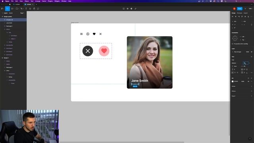Screen dimensions: 254x143
Task: Click the boolean/contrast icon in top toolbar
Action: [131, 9]
